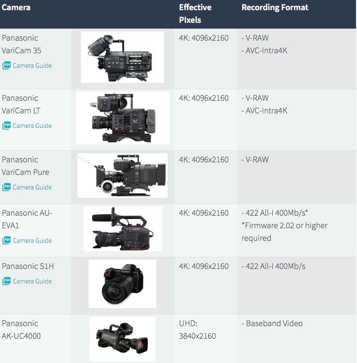The height and width of the screenshot is (363, 357).
Task: Click the Camera column header
Action: [16, 8]
